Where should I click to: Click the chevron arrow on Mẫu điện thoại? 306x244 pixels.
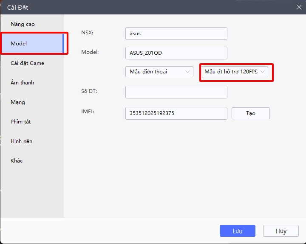(x=188, y=72)
